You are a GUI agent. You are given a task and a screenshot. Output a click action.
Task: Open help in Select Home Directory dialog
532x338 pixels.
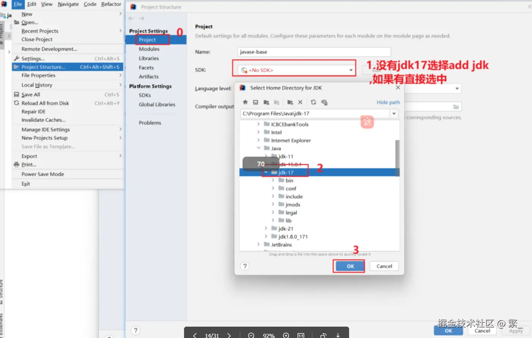pyautogui.click(x=245, y=266)
